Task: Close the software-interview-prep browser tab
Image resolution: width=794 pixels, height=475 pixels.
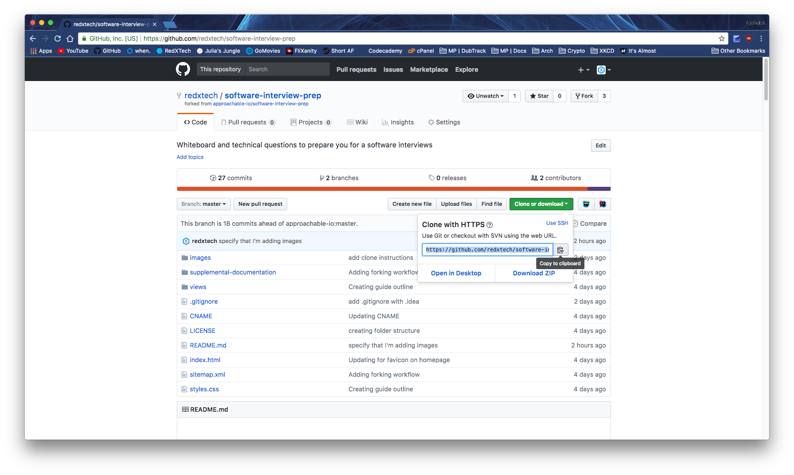Action: [x=155, y=24]
